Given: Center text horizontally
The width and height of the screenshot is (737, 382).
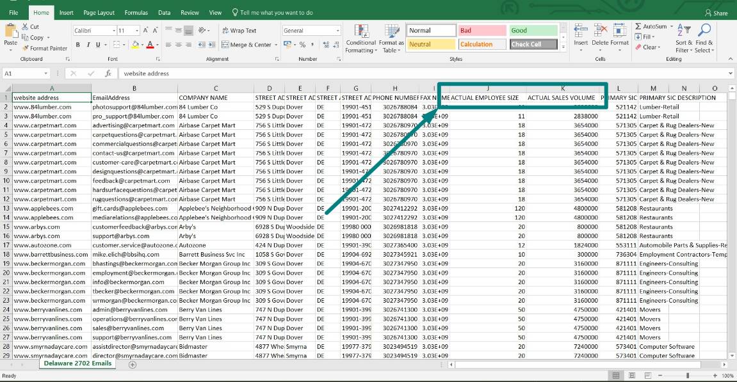Looking at the screenshot, I should pyautogui.click(x=179, y=45).
